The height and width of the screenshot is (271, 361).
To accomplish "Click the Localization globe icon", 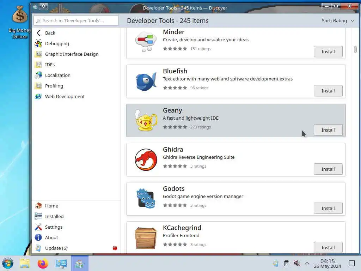I will click(x=38, y=76).
